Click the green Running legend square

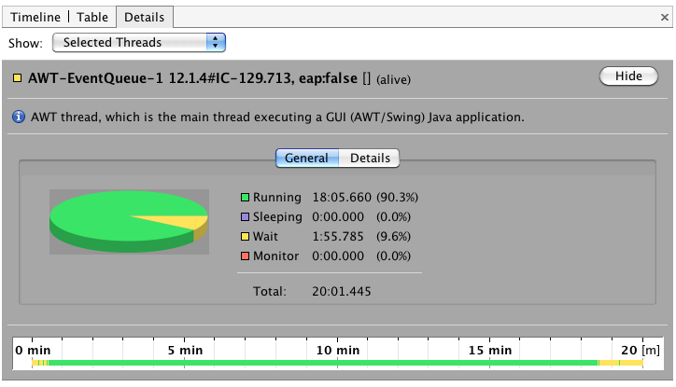(x=245, y=197)
